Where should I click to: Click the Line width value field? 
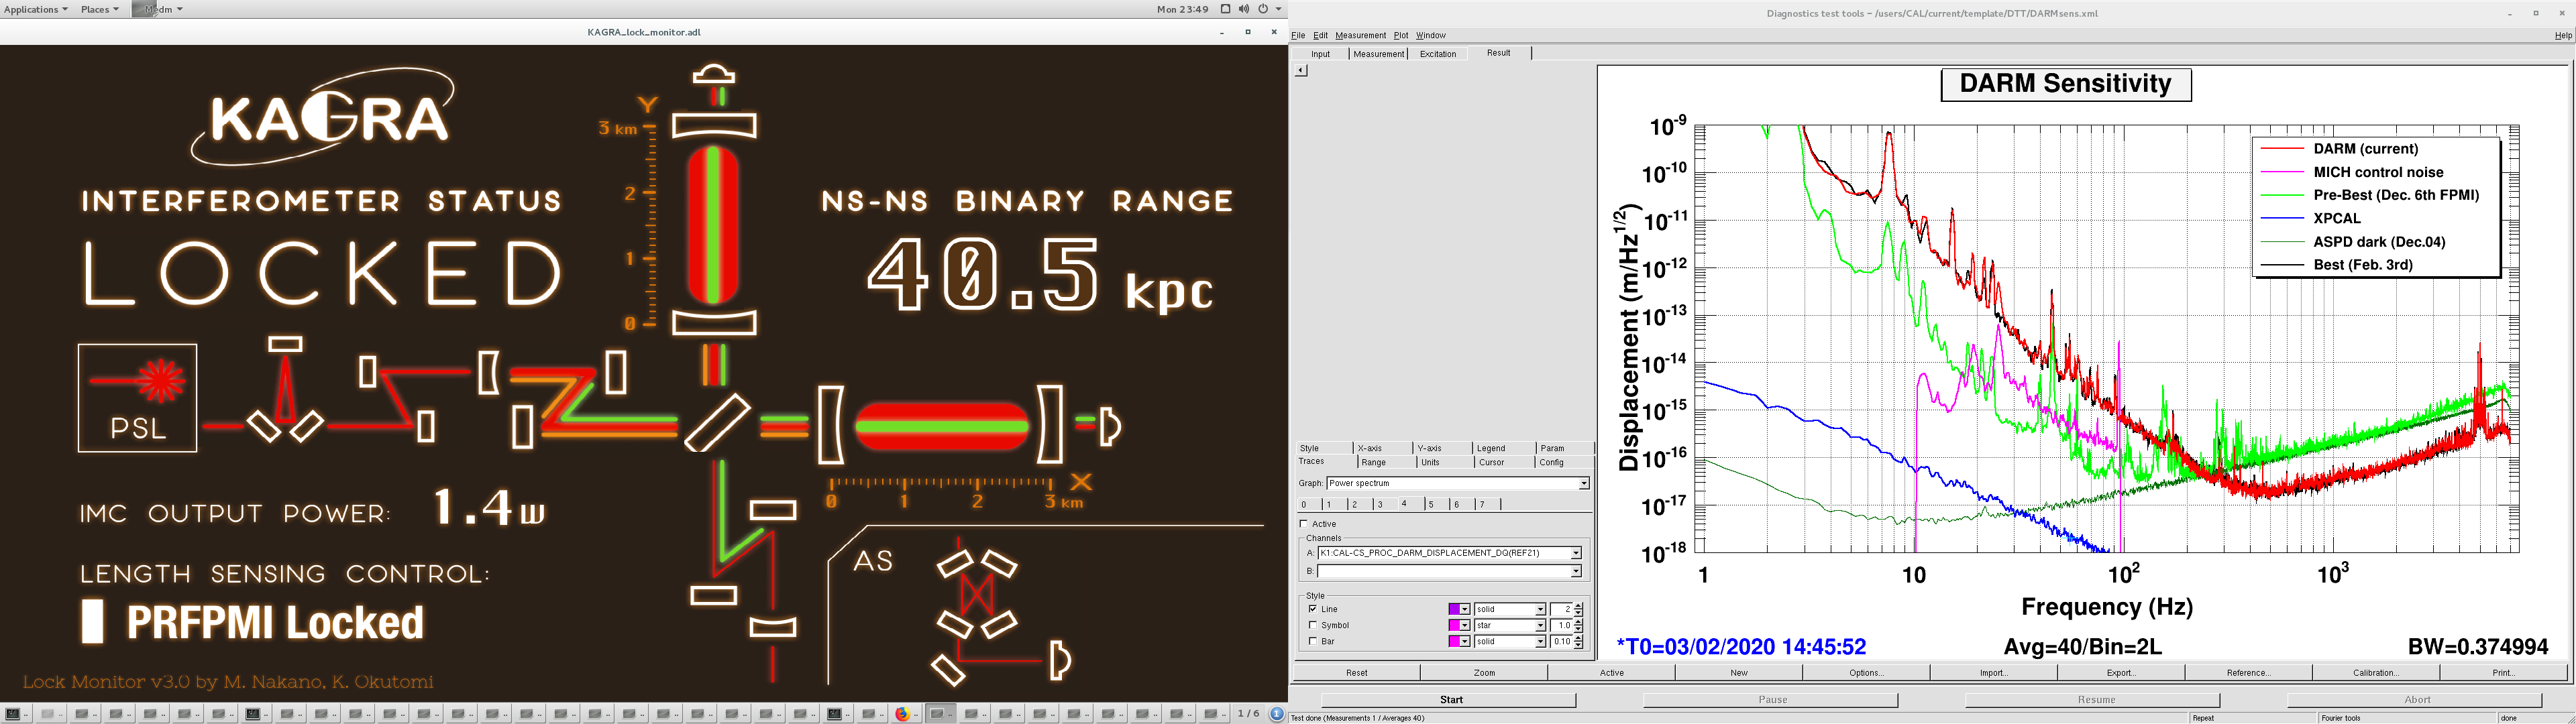coord(1562,609)
